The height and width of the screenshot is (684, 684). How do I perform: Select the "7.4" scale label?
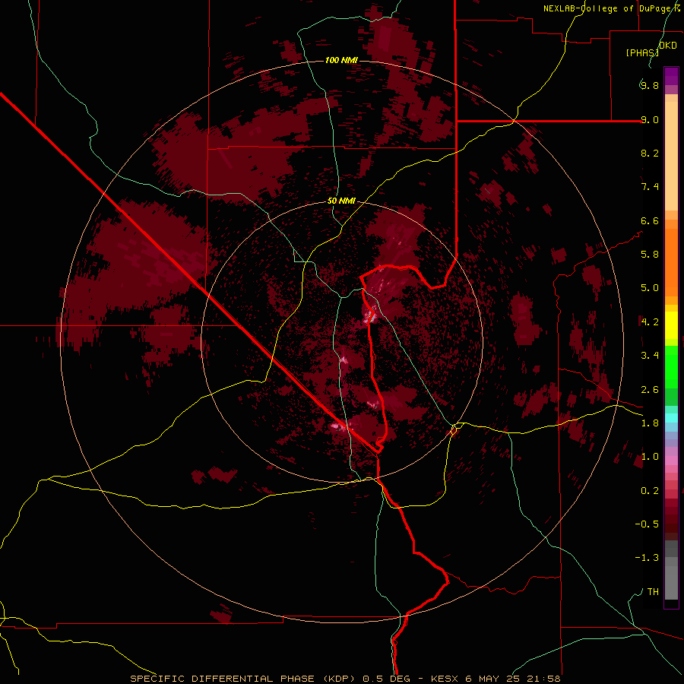[x=650, y=187]
